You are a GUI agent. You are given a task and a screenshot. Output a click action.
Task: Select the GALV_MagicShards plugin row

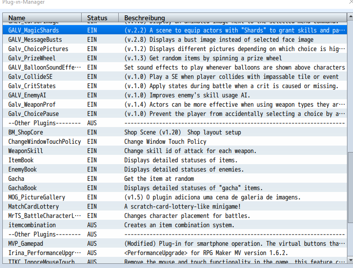tap(175, 30)
